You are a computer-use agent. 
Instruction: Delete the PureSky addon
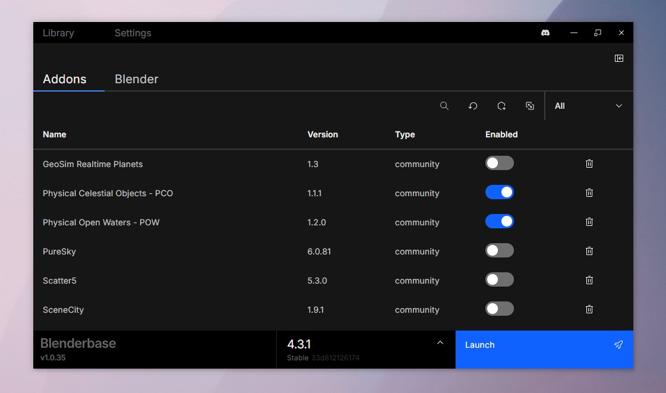tap(589, 251)
